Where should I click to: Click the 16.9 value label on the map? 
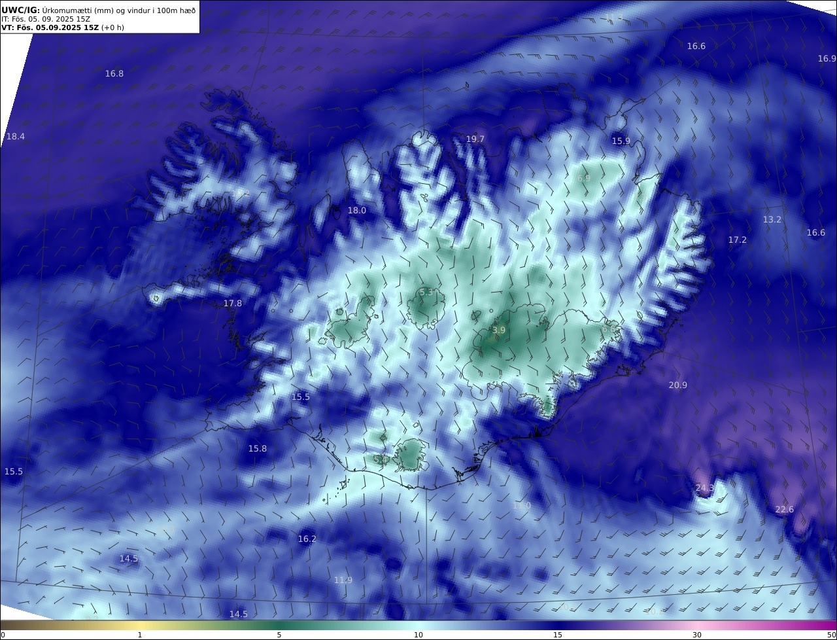coord(827,59)
